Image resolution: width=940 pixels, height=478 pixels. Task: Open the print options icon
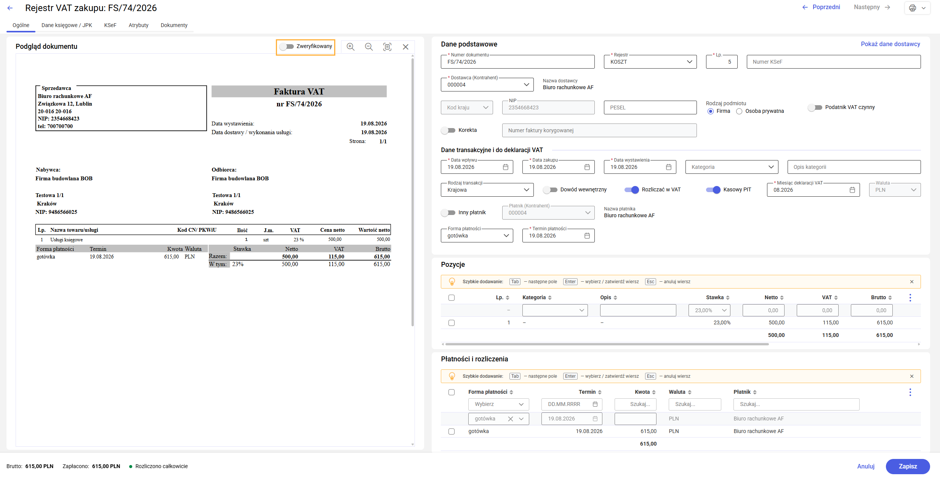click(913, 8)
